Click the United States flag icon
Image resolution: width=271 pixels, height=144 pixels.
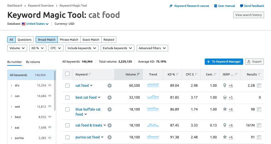(23, 24)
